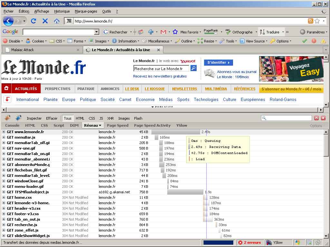The width and height of the screenshot is (330, 247).
Task: Click the red error circle in Web Developer toolbar
Action: (314, 41)
